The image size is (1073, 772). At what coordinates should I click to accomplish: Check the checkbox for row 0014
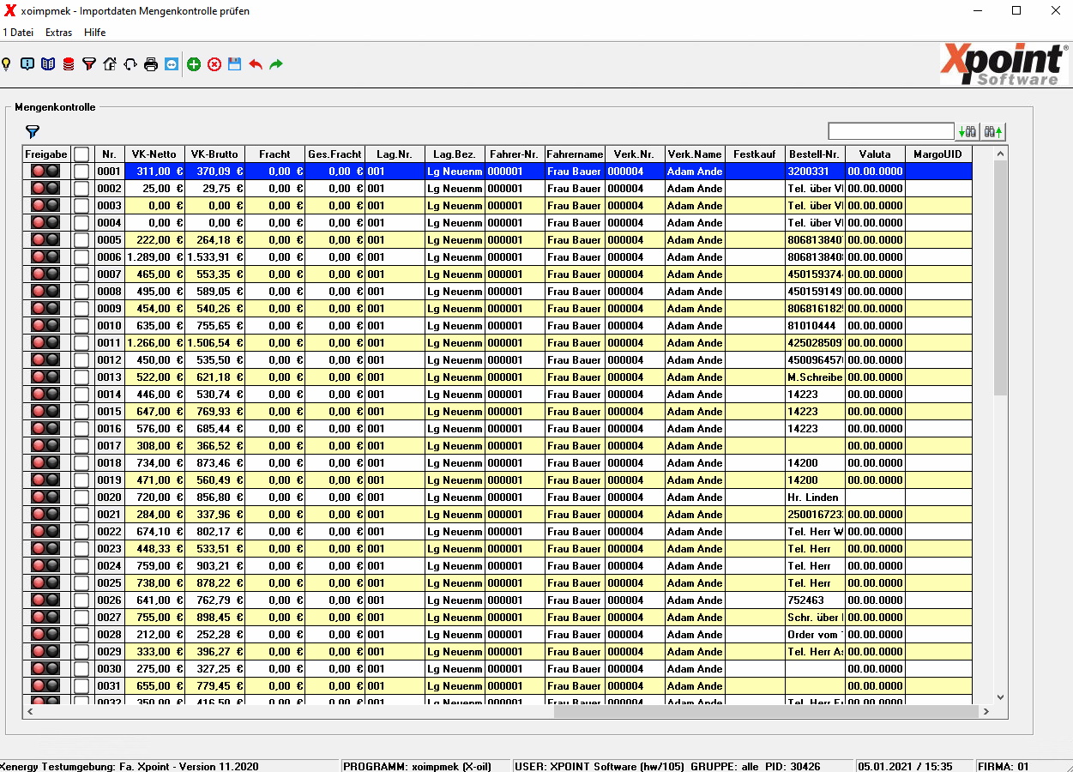coord(81,395)
